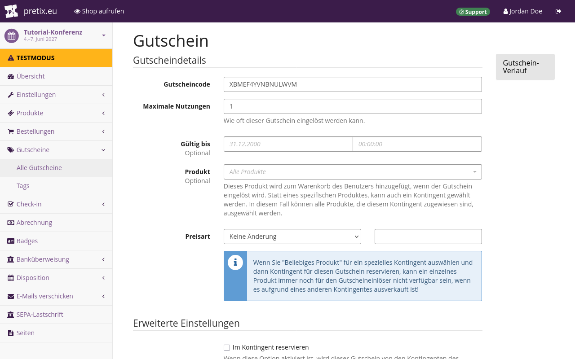Click the green Support button
Viewport: 575px width, 359px height.
(x=473, y=12)
